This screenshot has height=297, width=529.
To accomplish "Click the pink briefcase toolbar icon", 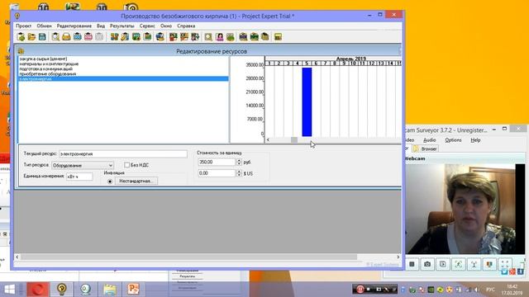I will point(88,36).
